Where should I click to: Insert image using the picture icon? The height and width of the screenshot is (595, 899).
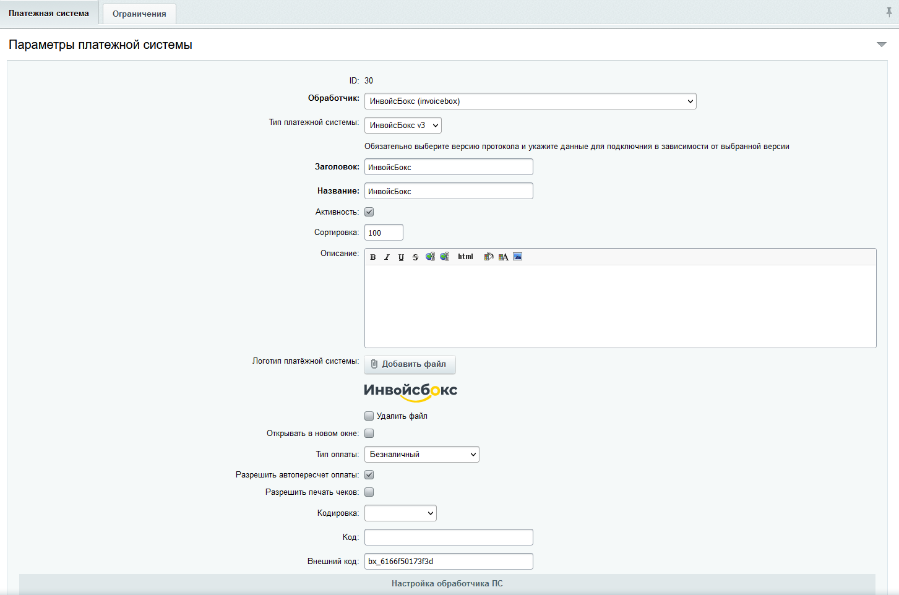click(x=518, y=257)
